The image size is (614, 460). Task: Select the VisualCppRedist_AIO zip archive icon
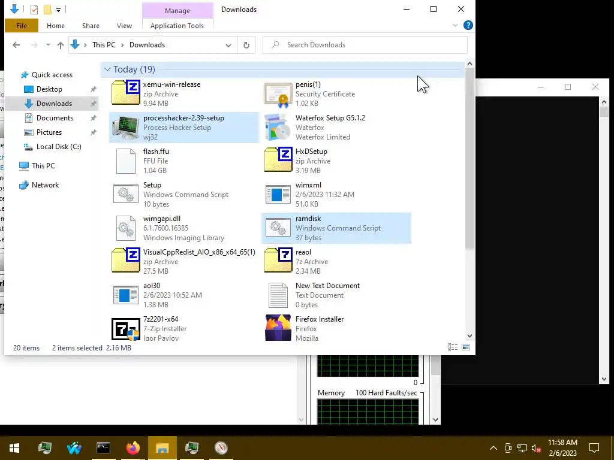(x=126, y=261)
